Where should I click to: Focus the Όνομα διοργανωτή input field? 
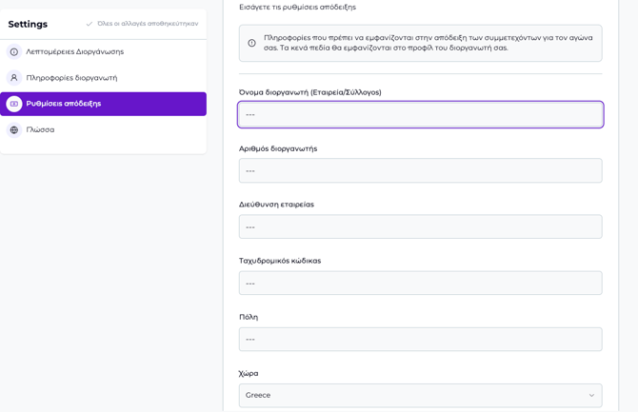(x=420, y=114)
